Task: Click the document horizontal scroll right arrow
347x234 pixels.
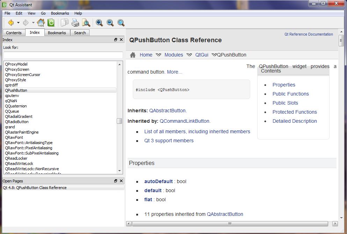Action: 335,224
